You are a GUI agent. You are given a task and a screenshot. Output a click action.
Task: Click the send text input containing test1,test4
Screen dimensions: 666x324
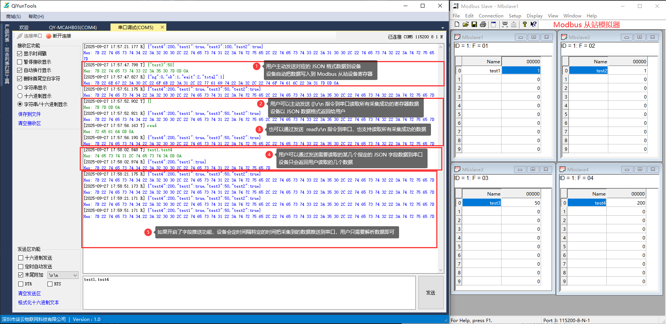(x=249, y=292)
